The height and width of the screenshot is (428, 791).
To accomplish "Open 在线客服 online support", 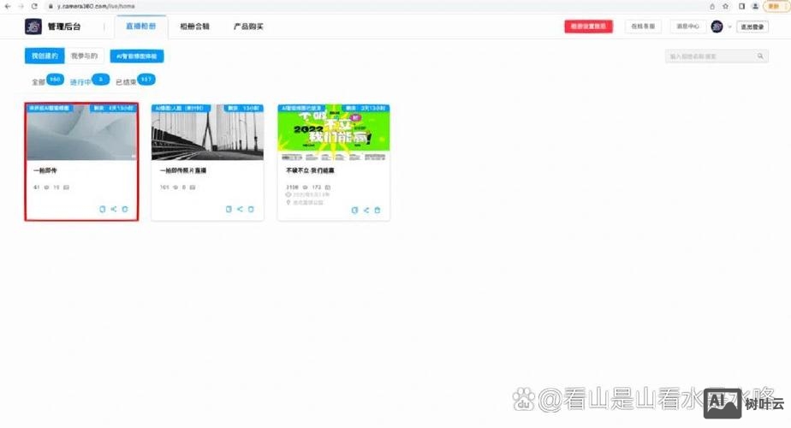I will (643, 27).
